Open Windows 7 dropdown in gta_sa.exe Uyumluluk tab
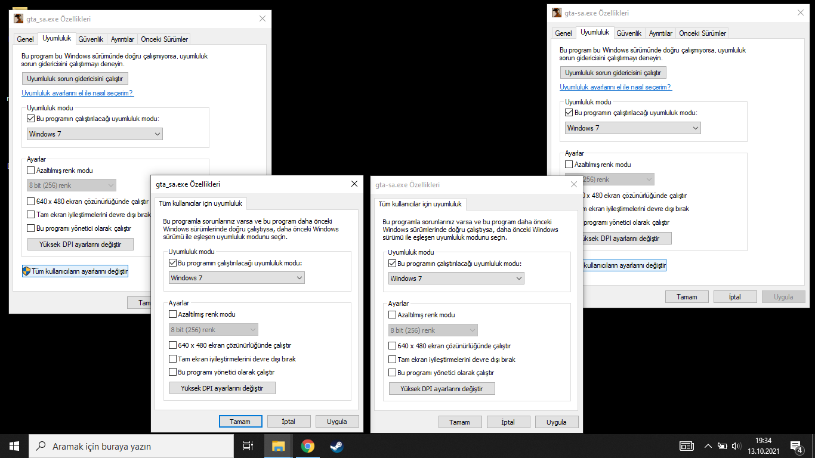The width and height of the screenshot is (815, 458). tap(95, 134)
